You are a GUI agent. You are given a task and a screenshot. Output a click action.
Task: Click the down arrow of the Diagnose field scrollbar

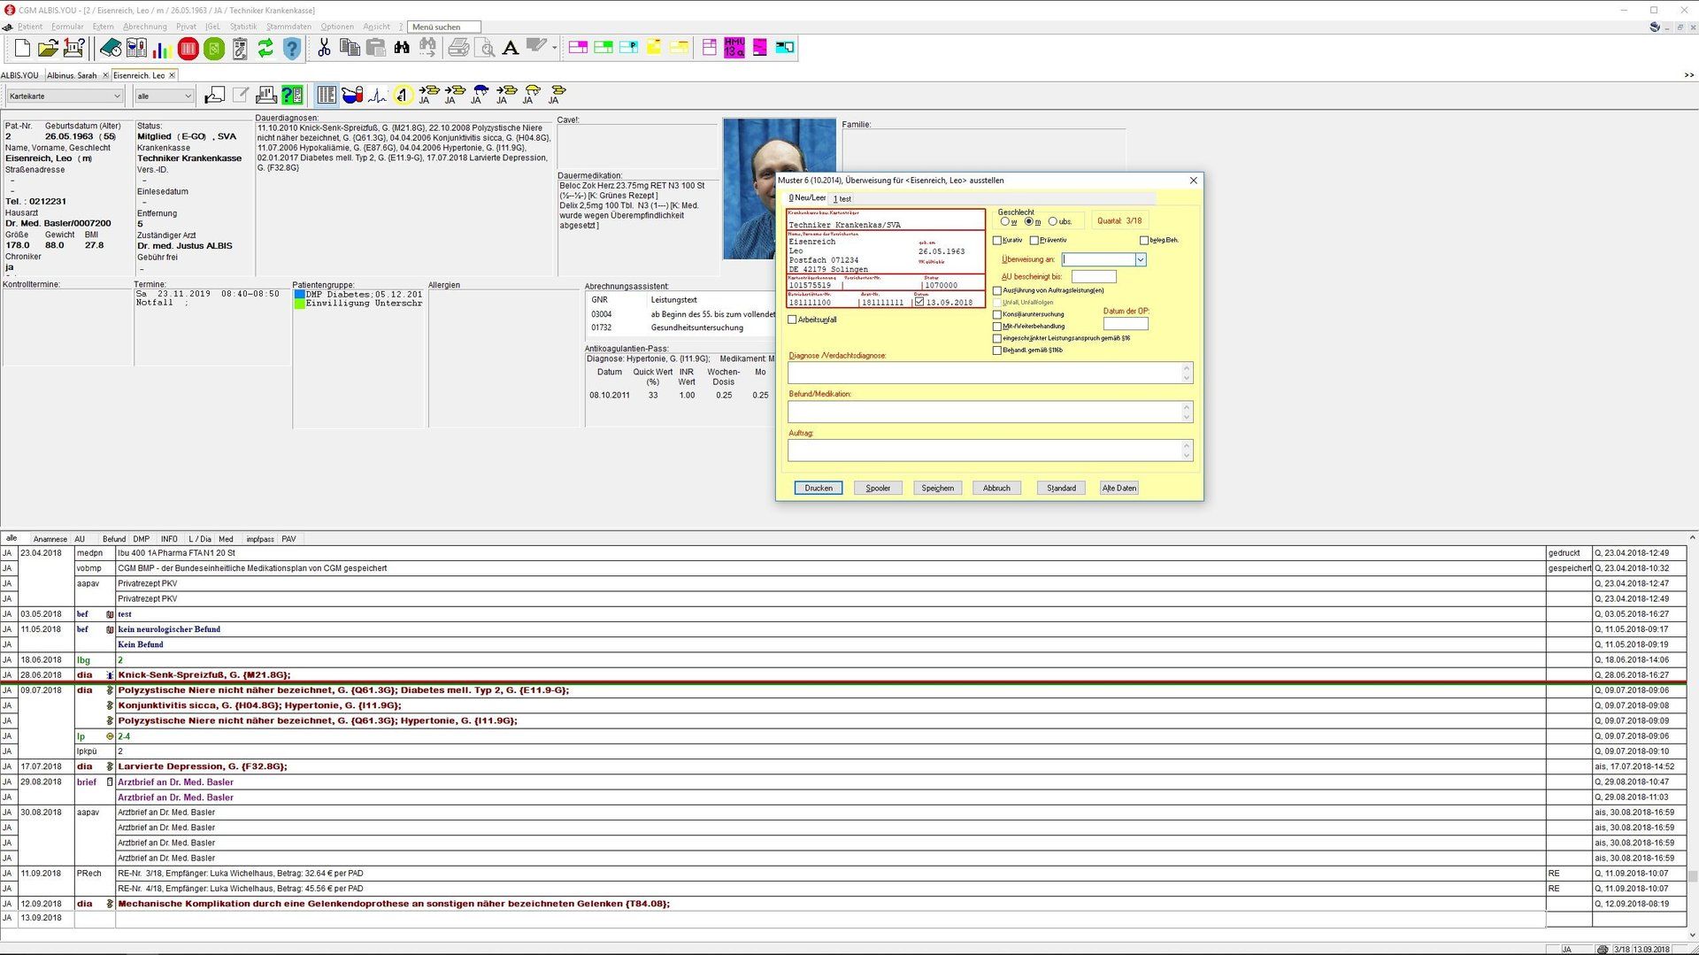[x=1186, y=380]
